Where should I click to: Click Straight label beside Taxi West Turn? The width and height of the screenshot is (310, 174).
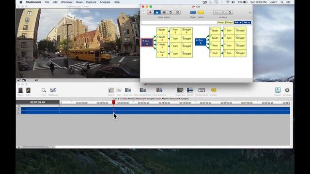click(x=187, y=46)
